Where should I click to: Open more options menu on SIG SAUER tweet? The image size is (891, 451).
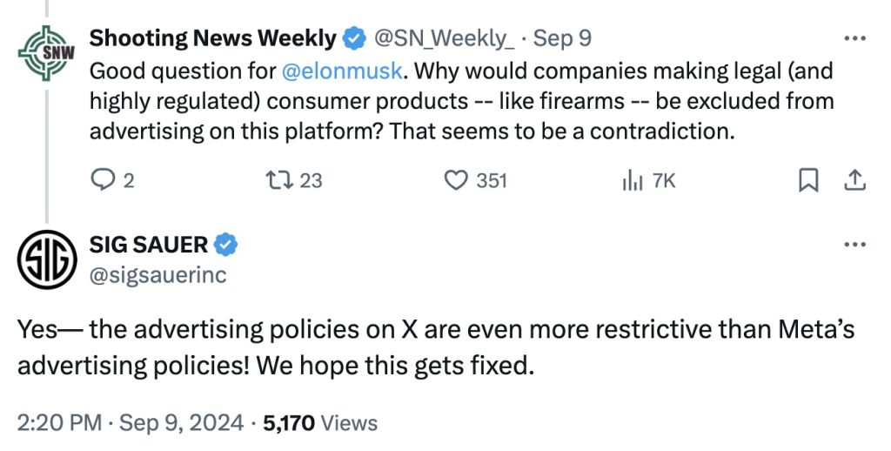click(x=856, y=245)
